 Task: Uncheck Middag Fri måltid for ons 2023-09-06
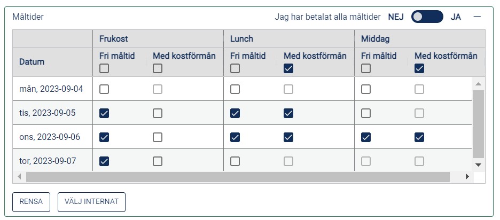(x=366, y=137)
